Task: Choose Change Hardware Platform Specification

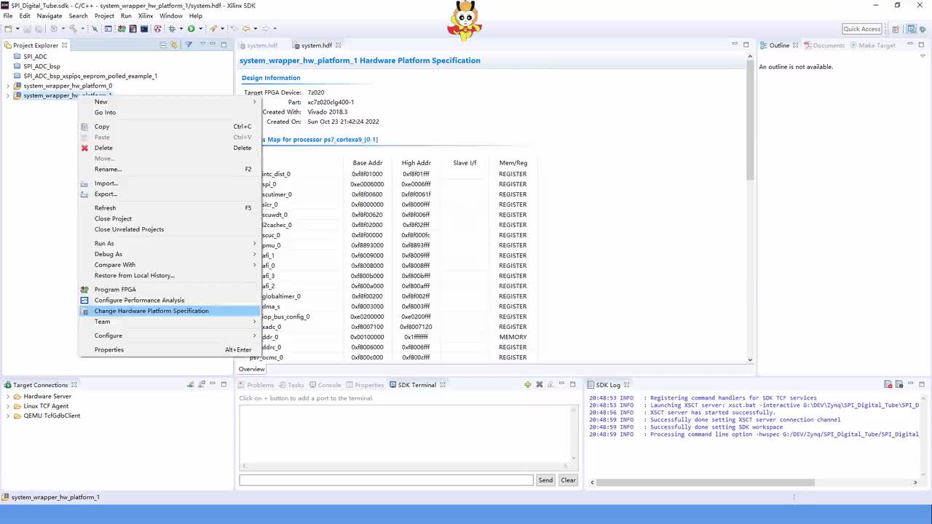Action: coord(151,311)
